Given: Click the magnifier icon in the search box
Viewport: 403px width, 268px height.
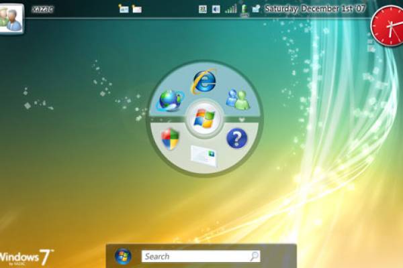Looking at the screenshot, I should [x=255, y=256].
